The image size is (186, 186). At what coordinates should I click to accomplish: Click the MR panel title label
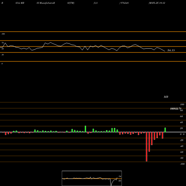tap(166, 97)
